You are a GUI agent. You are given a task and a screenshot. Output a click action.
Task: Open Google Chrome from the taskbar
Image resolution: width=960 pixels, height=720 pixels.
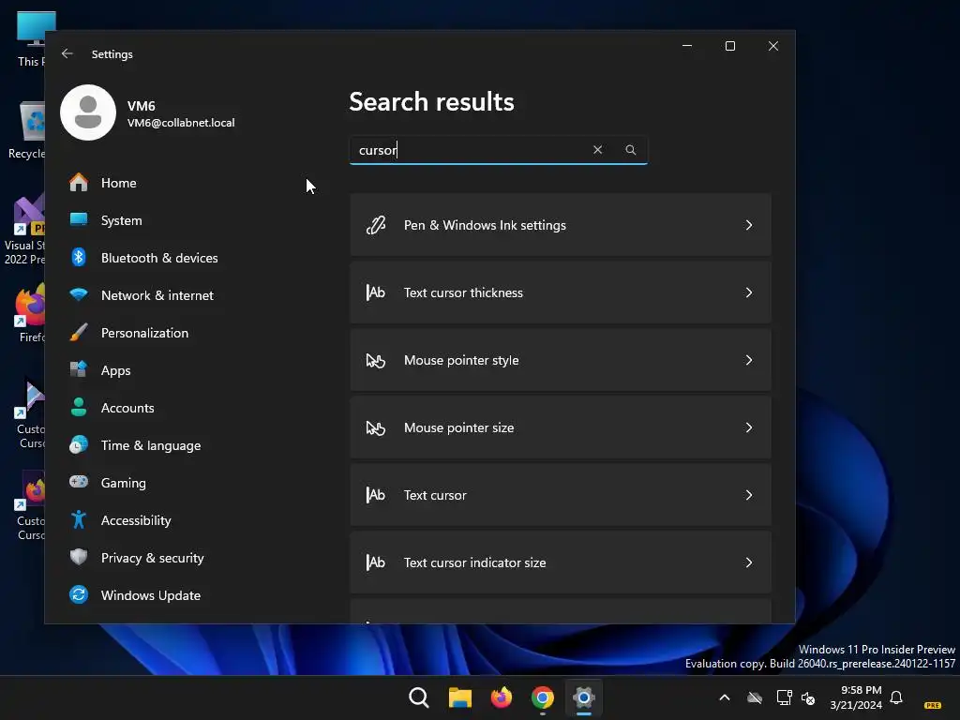coord(543,697)
